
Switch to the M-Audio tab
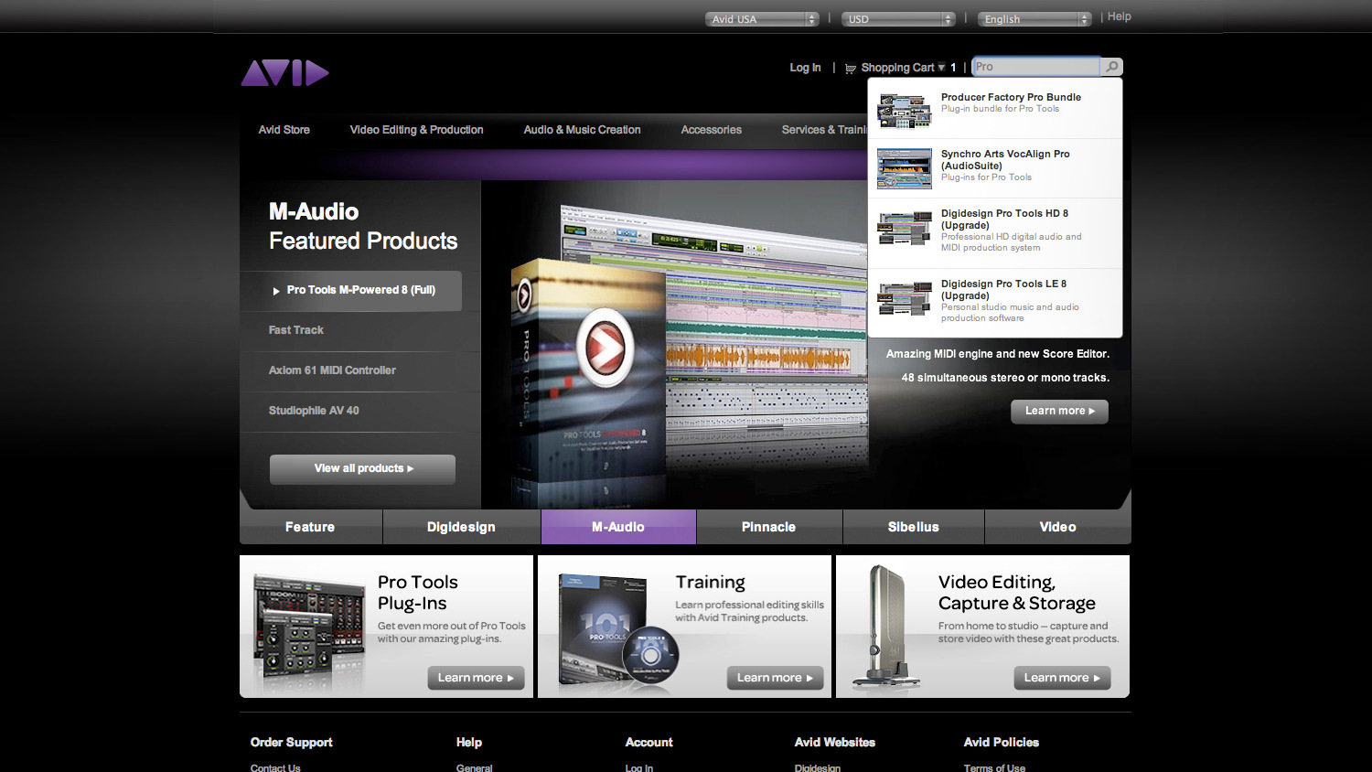(x=618, y=527)
